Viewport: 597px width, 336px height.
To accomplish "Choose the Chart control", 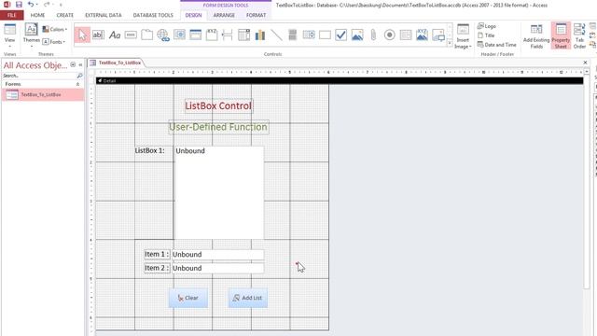I will click(260, 35).
